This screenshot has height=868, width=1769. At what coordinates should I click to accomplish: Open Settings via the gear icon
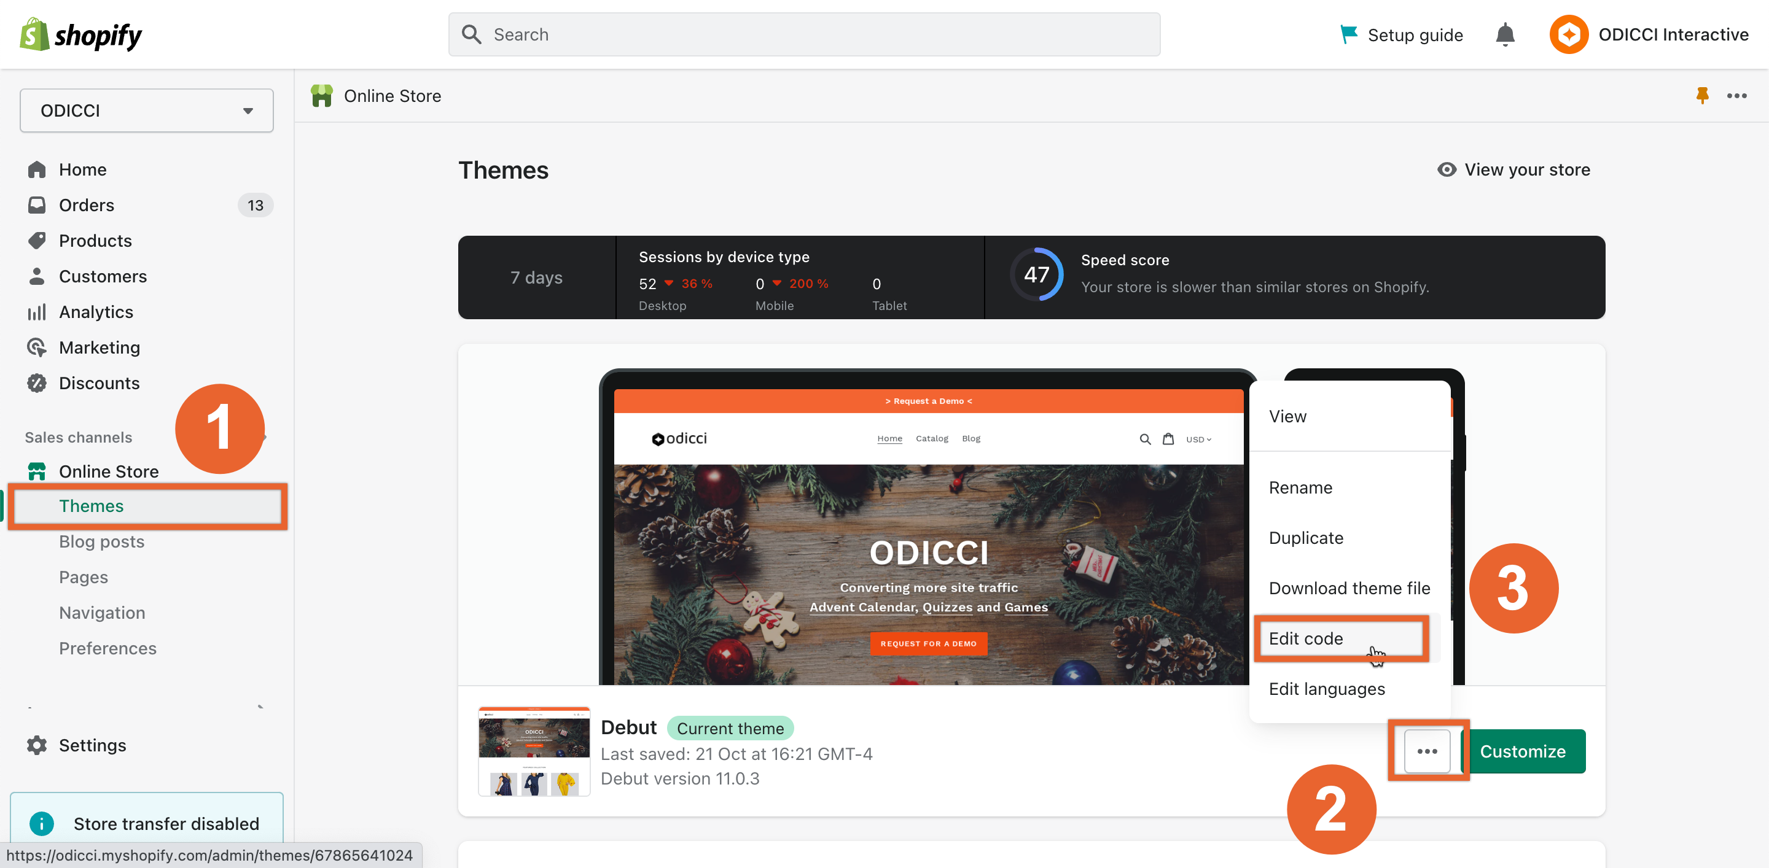coord(37,745)
